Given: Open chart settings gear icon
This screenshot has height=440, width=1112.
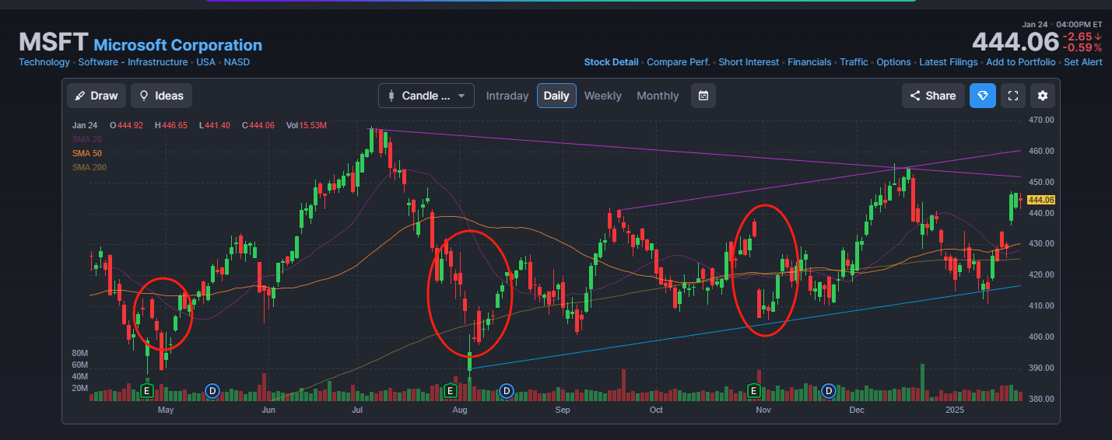Looking at the screenshot, I should (x=1044, y=96).
